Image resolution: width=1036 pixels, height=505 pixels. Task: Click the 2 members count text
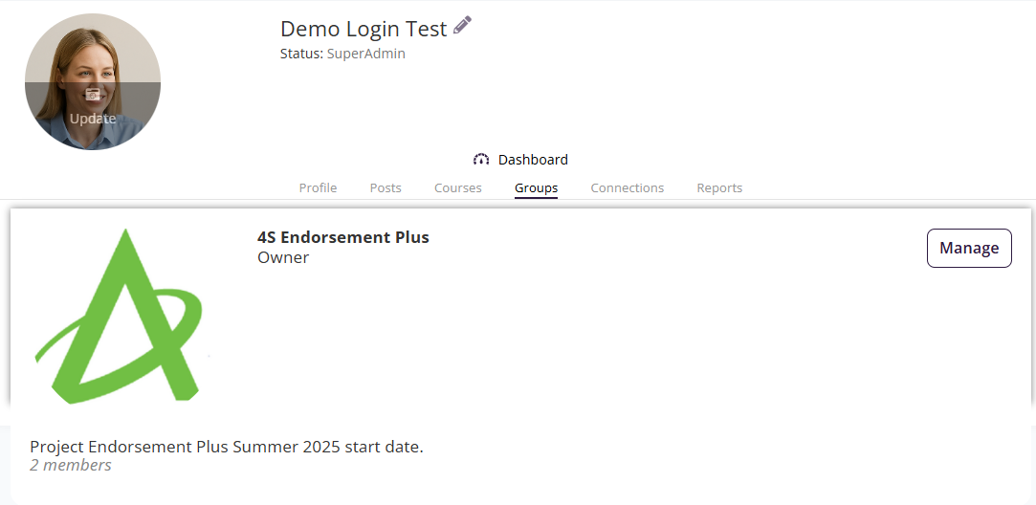(x=71, y=466)
